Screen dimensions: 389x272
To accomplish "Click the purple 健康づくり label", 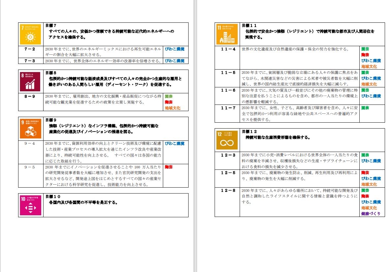I will coord(371,214).
